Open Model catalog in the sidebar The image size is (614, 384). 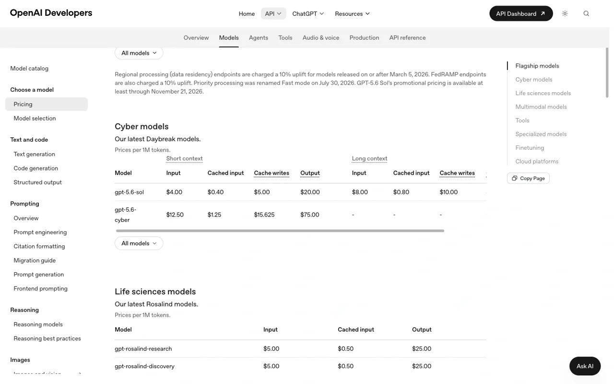(x=29, y=68)
